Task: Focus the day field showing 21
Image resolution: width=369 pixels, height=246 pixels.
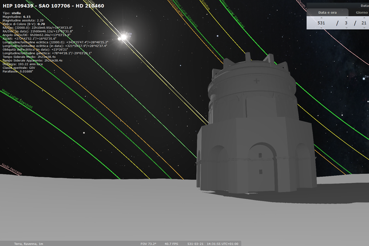Action: [x=364, y=23]
